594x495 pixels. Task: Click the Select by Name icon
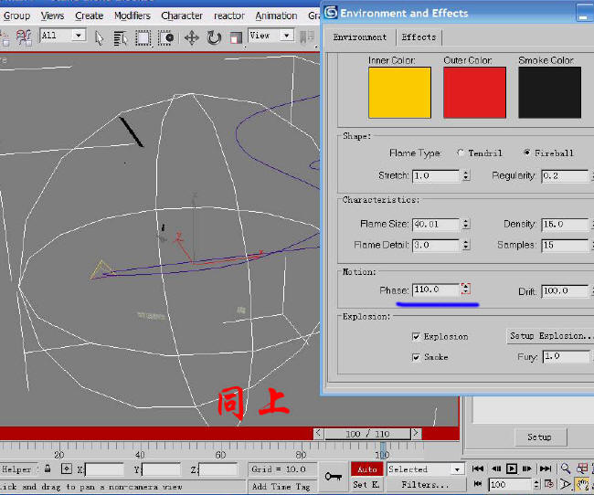click(x=122, y=37)
